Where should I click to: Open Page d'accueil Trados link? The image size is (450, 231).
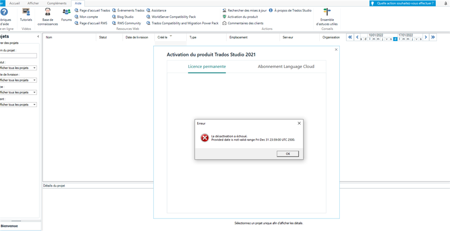[93, 10]
